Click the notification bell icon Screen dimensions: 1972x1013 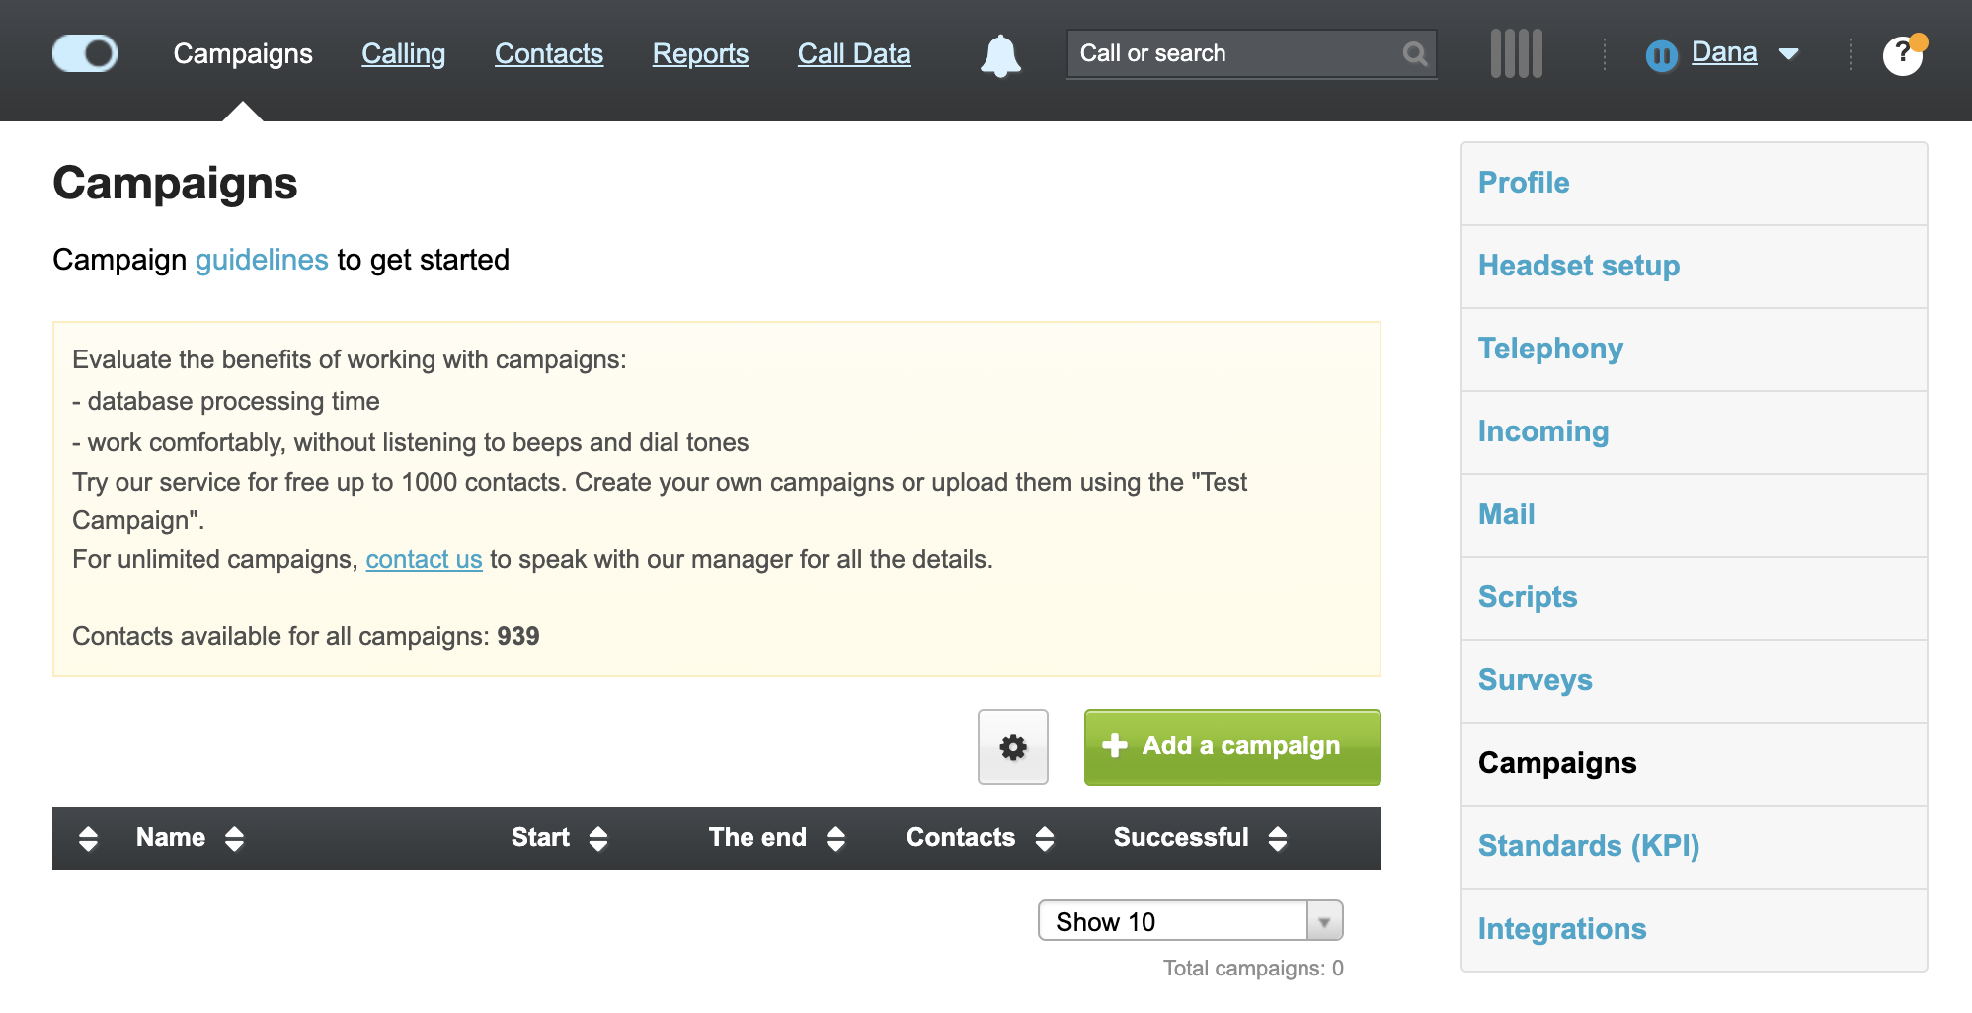point(1000,55)
